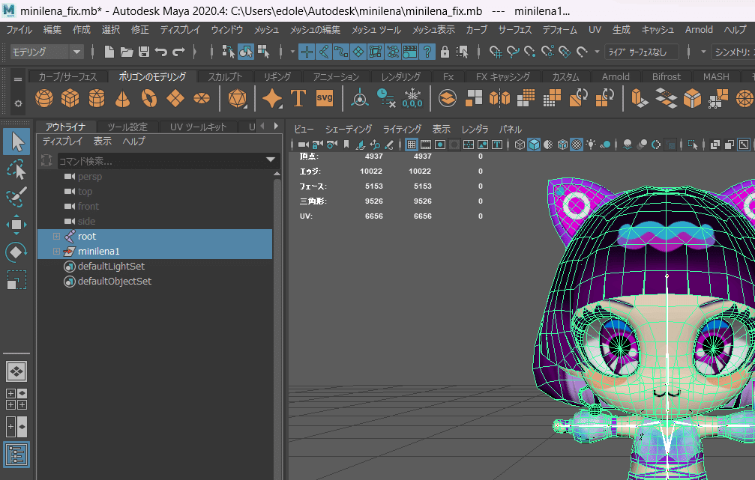The width and height of the screenshot is (755, 480).
Task: Create a polygon plane from the shelf
Action: 175,98
